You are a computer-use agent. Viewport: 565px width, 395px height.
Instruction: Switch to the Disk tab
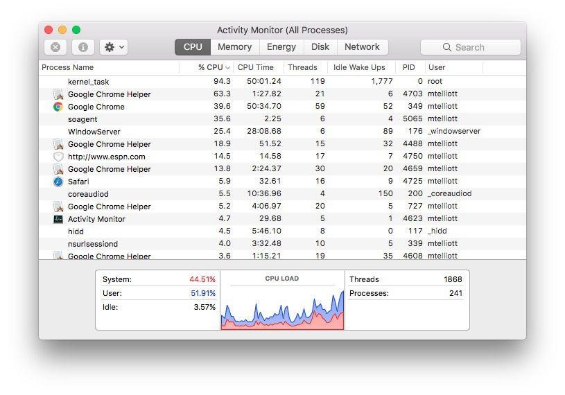coord(320,47)
